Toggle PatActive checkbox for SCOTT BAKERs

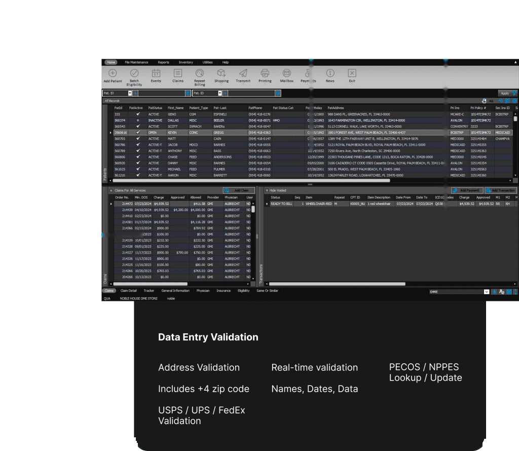tap(138, 127)
